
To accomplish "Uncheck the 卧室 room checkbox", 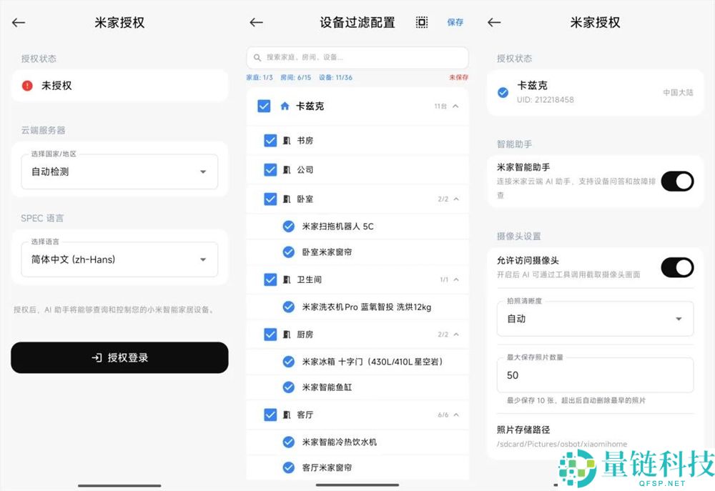I will click(270, 199).
